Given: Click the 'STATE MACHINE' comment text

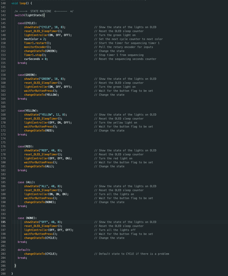Looking at the screenshot, I should (41, 11).
